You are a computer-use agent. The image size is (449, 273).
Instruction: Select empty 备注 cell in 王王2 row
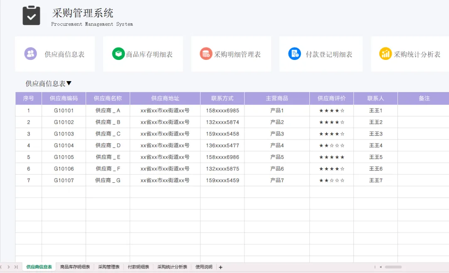(424, 122)
